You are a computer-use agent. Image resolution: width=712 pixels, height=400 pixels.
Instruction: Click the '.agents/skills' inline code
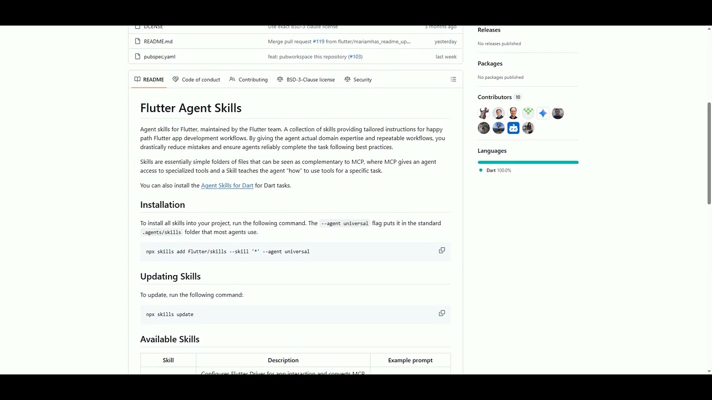click(162, 232)
